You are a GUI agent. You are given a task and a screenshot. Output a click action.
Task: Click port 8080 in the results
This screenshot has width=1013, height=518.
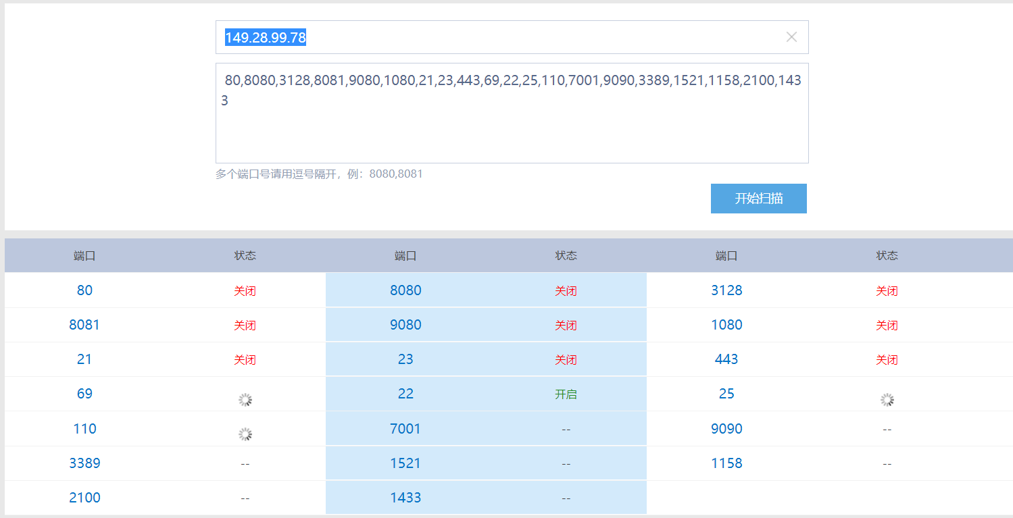pos(405,290)
